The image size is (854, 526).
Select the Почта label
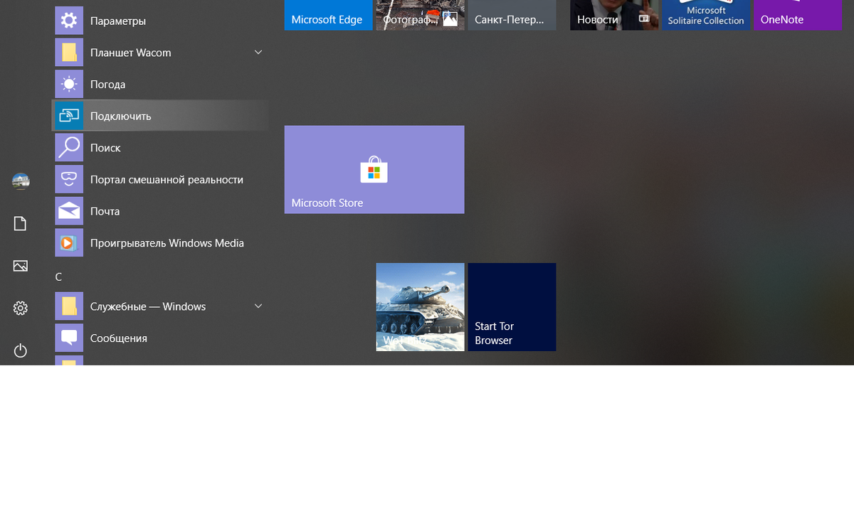[105, 212]
